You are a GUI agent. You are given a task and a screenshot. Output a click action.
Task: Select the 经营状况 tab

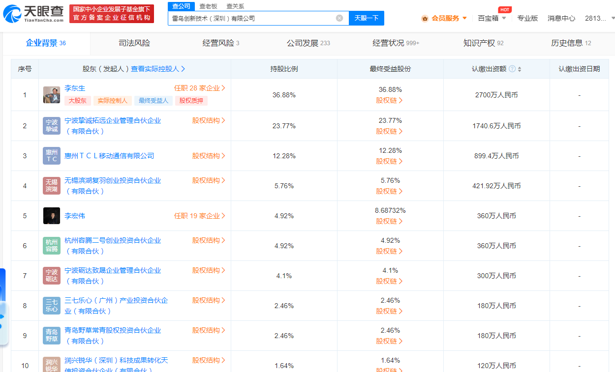click(396, 43)
